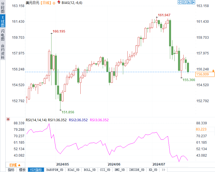Click the RSI3 magenta line legend
This screenshot has height=172, width=215.
[99, 120]
